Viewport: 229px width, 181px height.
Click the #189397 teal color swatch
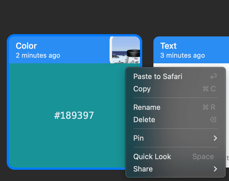(x=67, y=115)
